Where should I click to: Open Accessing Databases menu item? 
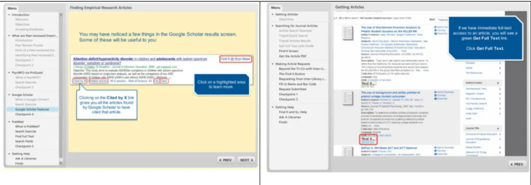pyautogui.click(x=29, y=29)
